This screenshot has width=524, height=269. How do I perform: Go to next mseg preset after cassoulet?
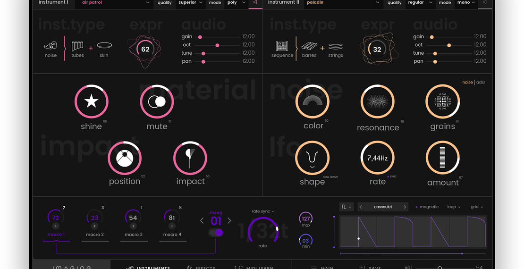405,207
